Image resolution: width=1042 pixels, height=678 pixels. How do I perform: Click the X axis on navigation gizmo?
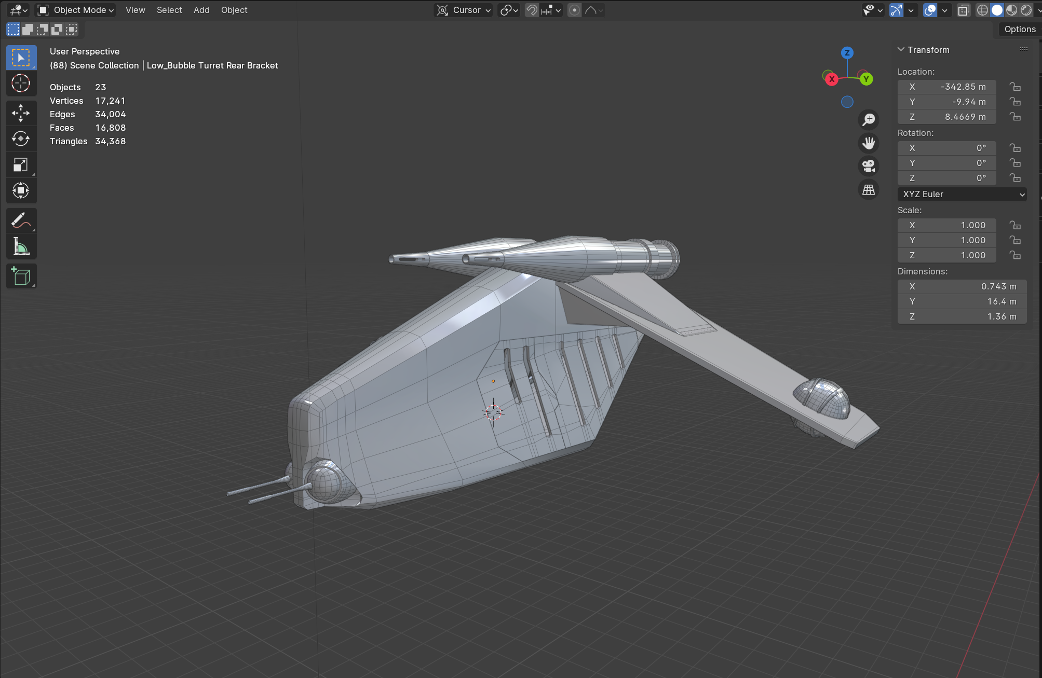tap(832, 79)
